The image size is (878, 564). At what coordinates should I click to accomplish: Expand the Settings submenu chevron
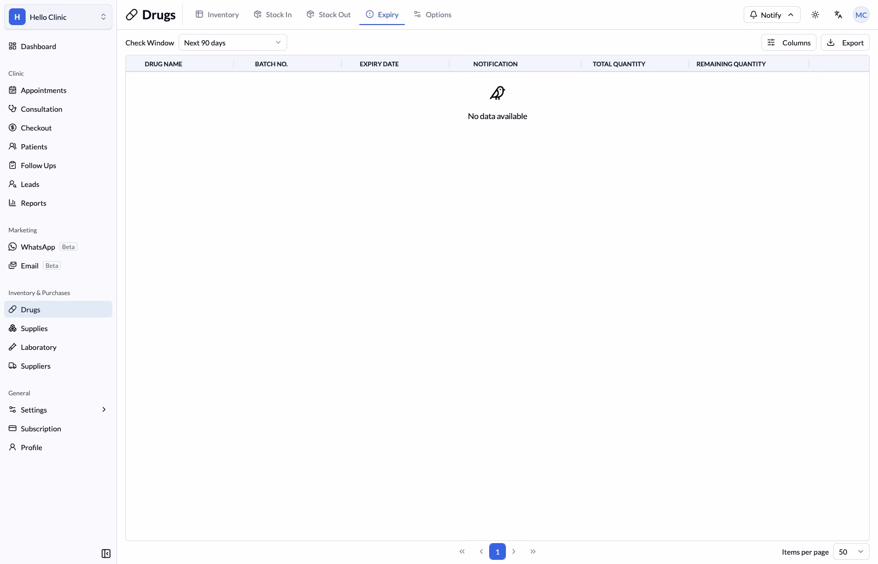pyautogui.click(x=104, y=410)
